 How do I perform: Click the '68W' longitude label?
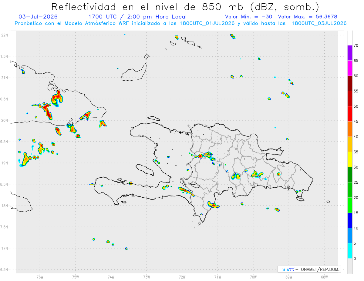(324, 277)
